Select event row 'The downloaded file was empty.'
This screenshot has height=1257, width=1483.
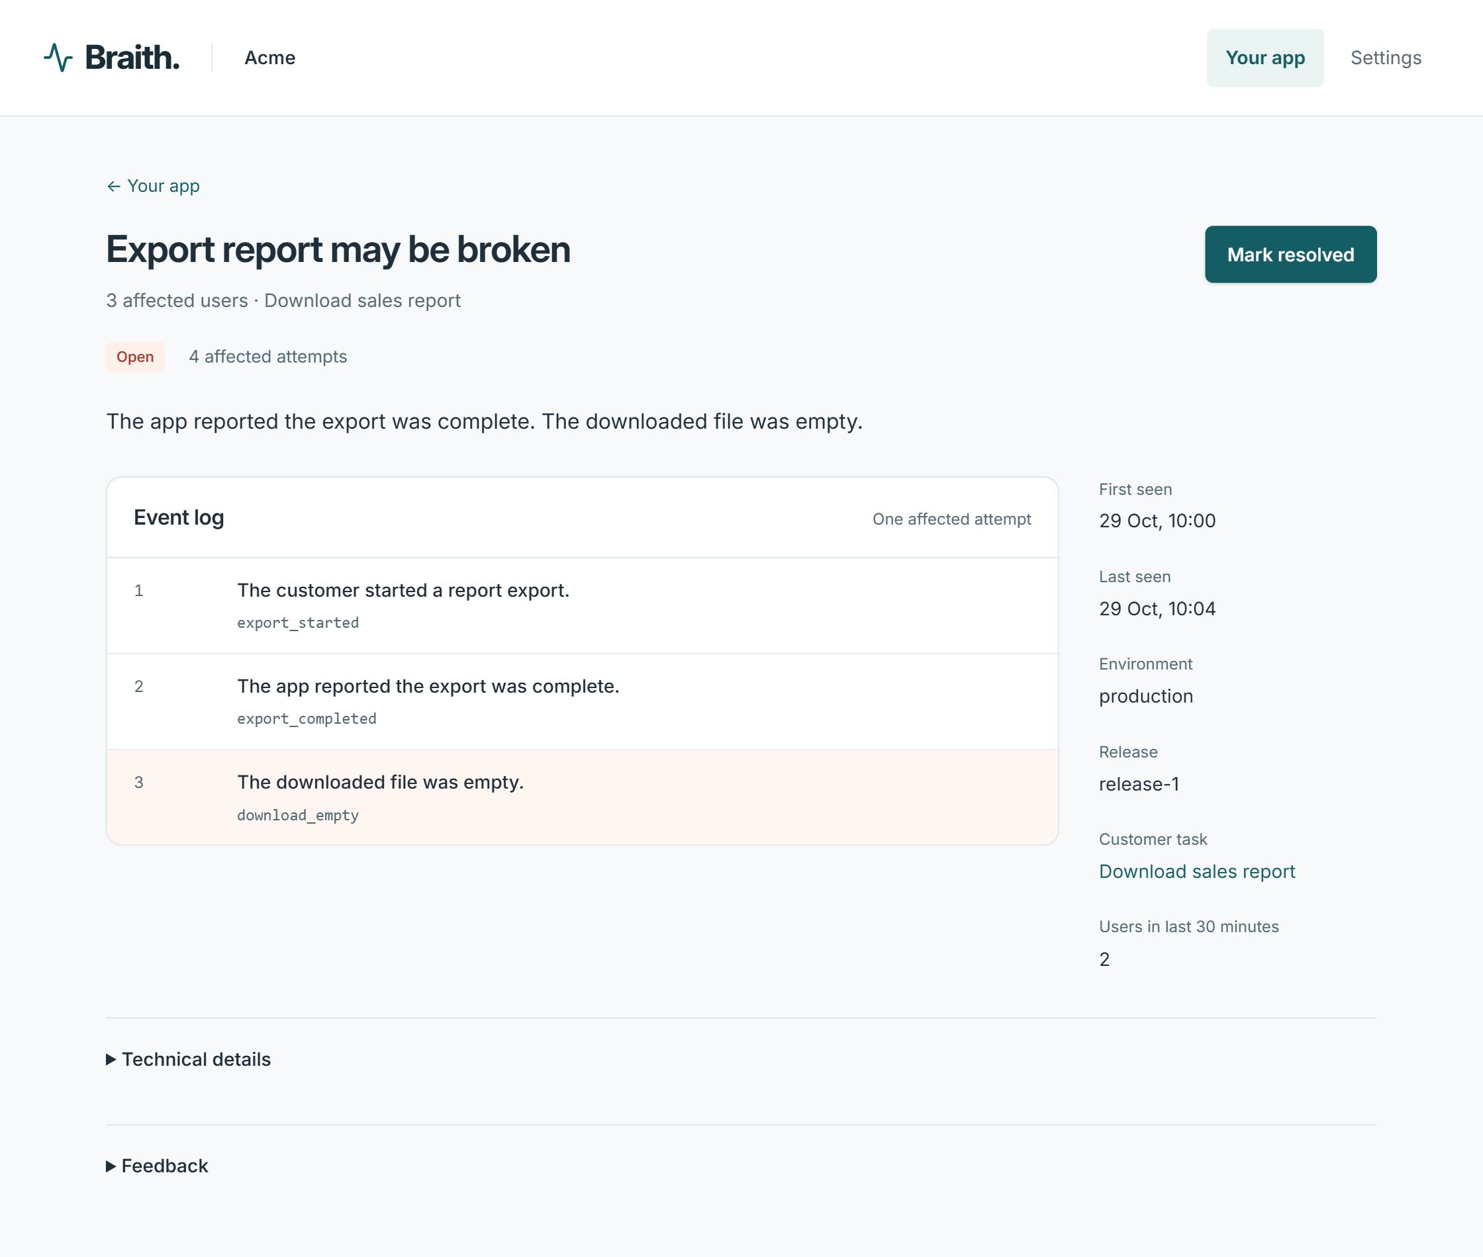582,797
